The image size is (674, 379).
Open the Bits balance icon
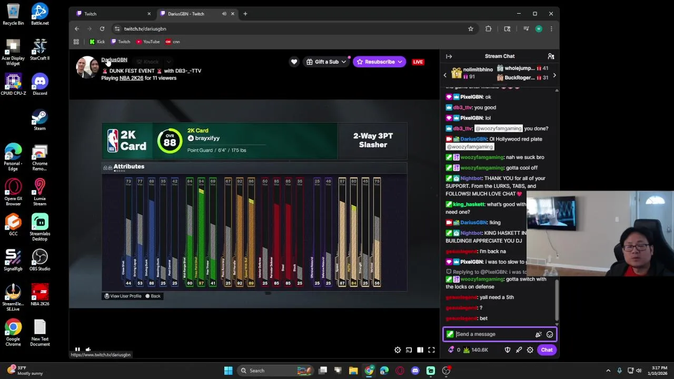(451, 350)
